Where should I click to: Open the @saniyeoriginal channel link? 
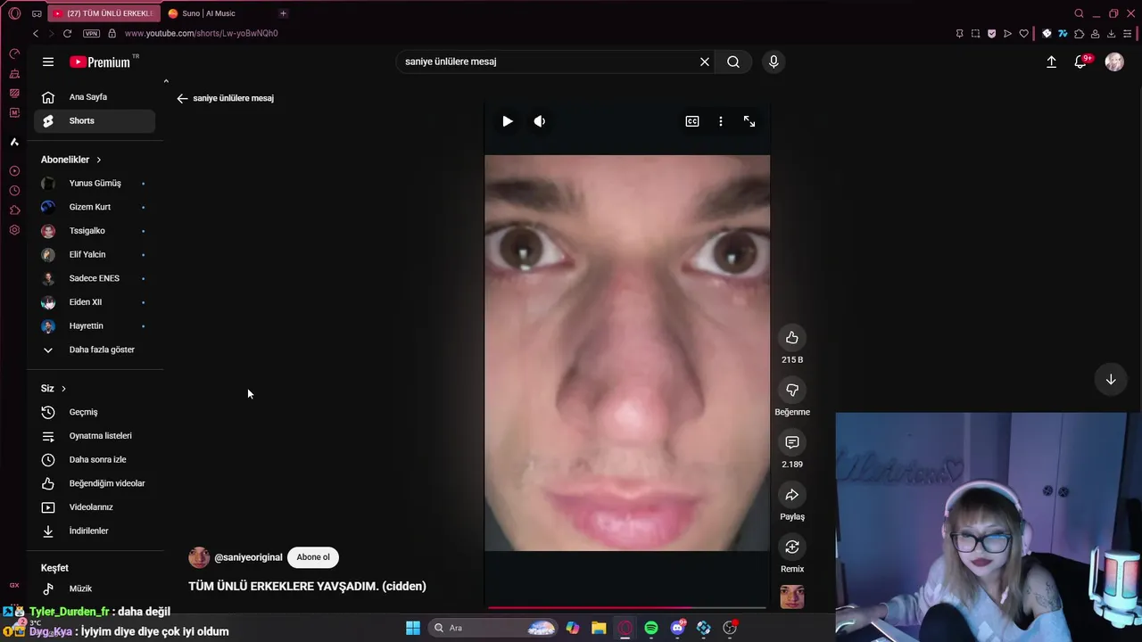pos(248,557)
